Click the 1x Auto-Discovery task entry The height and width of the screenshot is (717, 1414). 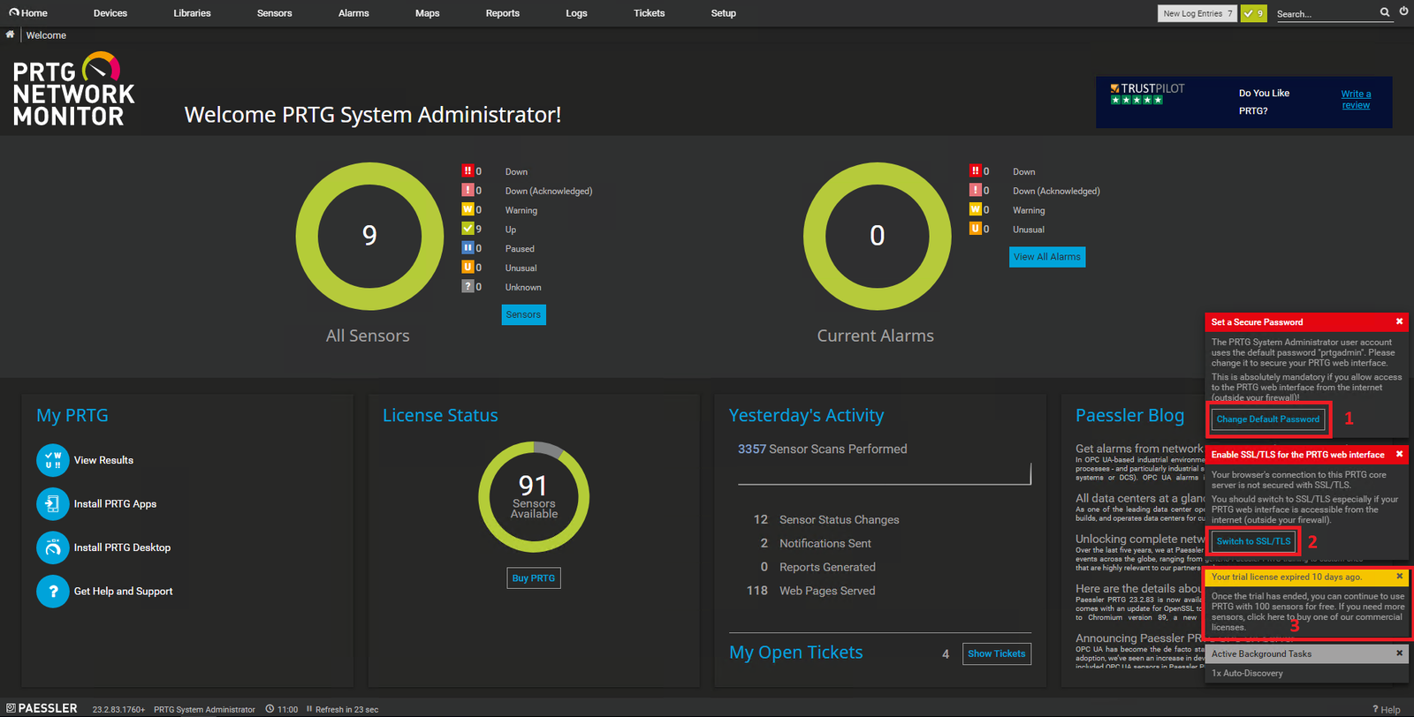click(1247, 674)
